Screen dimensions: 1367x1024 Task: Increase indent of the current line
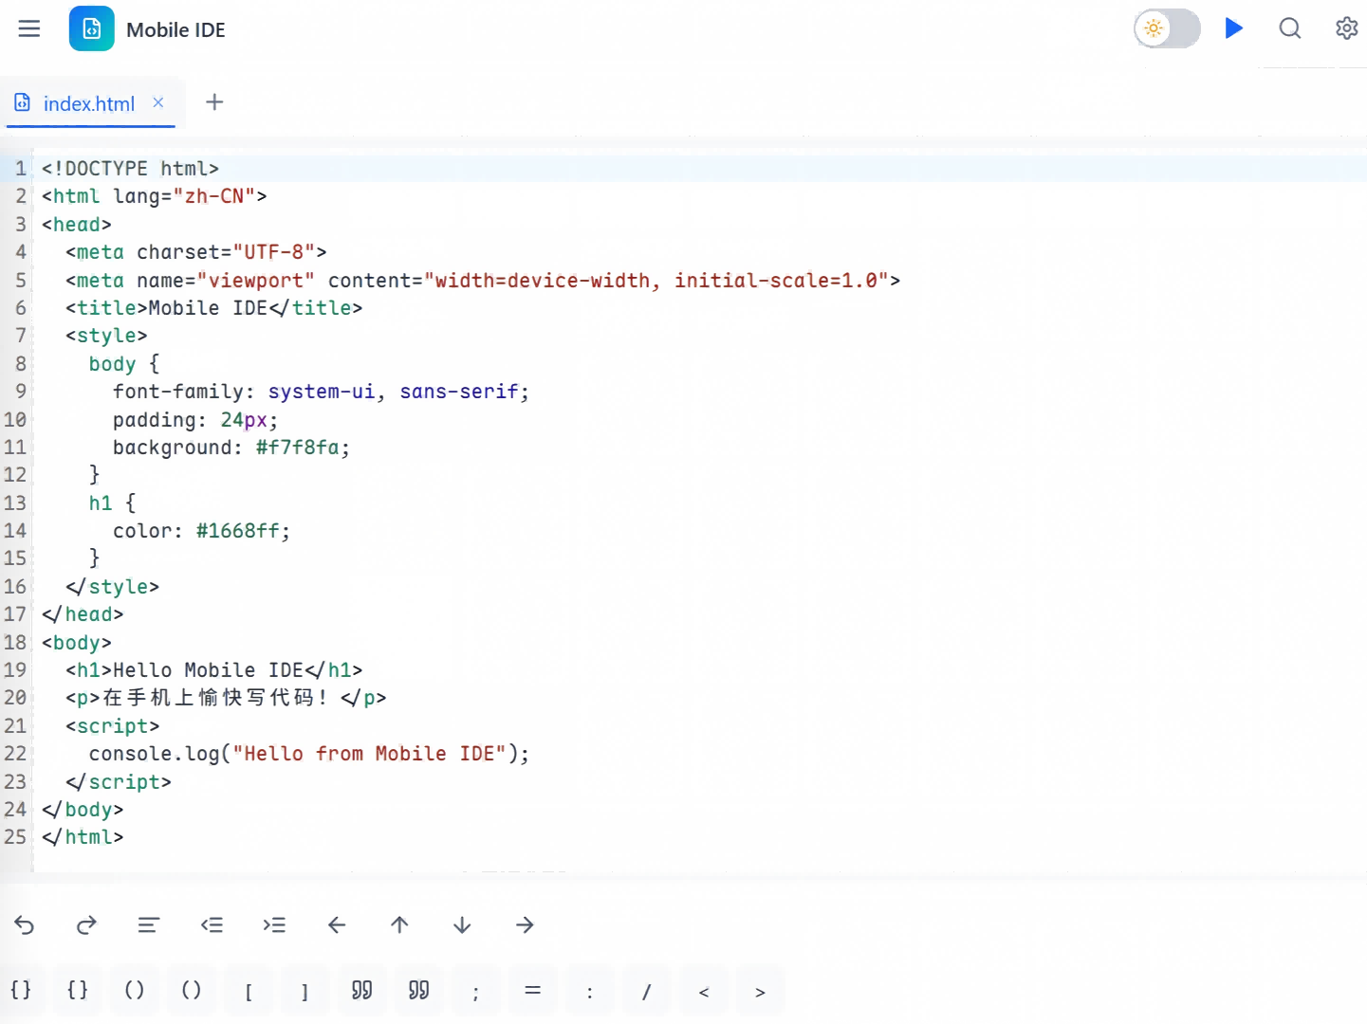pyautogui.click(x=274, y=924)
